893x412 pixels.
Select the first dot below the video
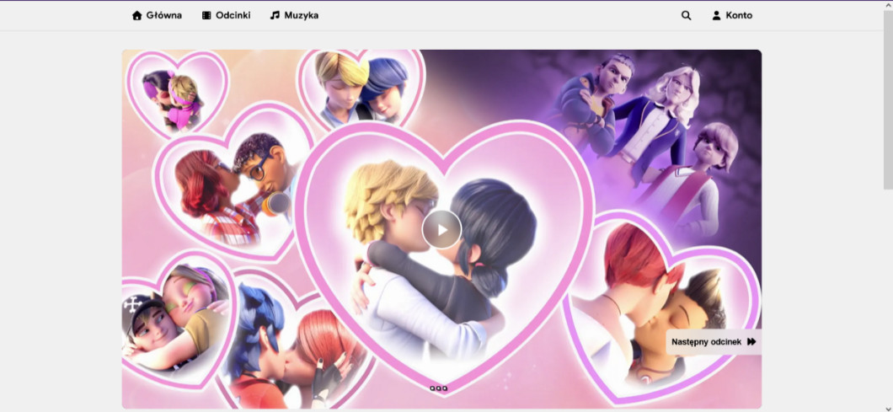[432, 388]
